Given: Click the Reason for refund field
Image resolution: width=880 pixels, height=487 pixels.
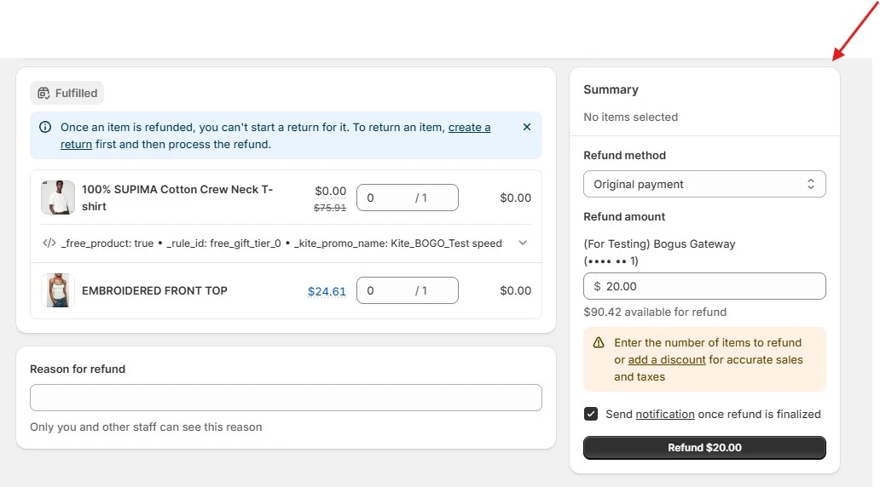Looking at the screenshot, I should coord(286,398).
